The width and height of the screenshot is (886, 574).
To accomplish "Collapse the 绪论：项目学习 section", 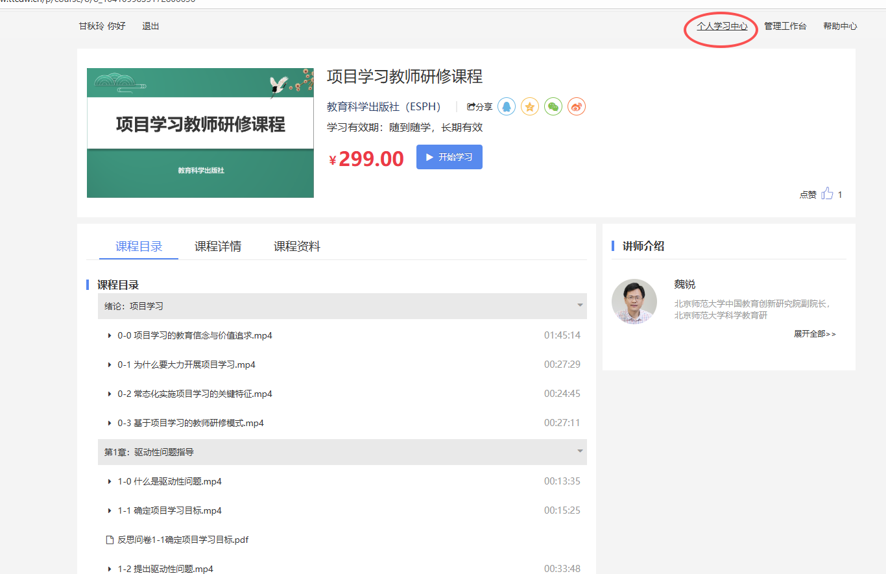I will 579,305.
